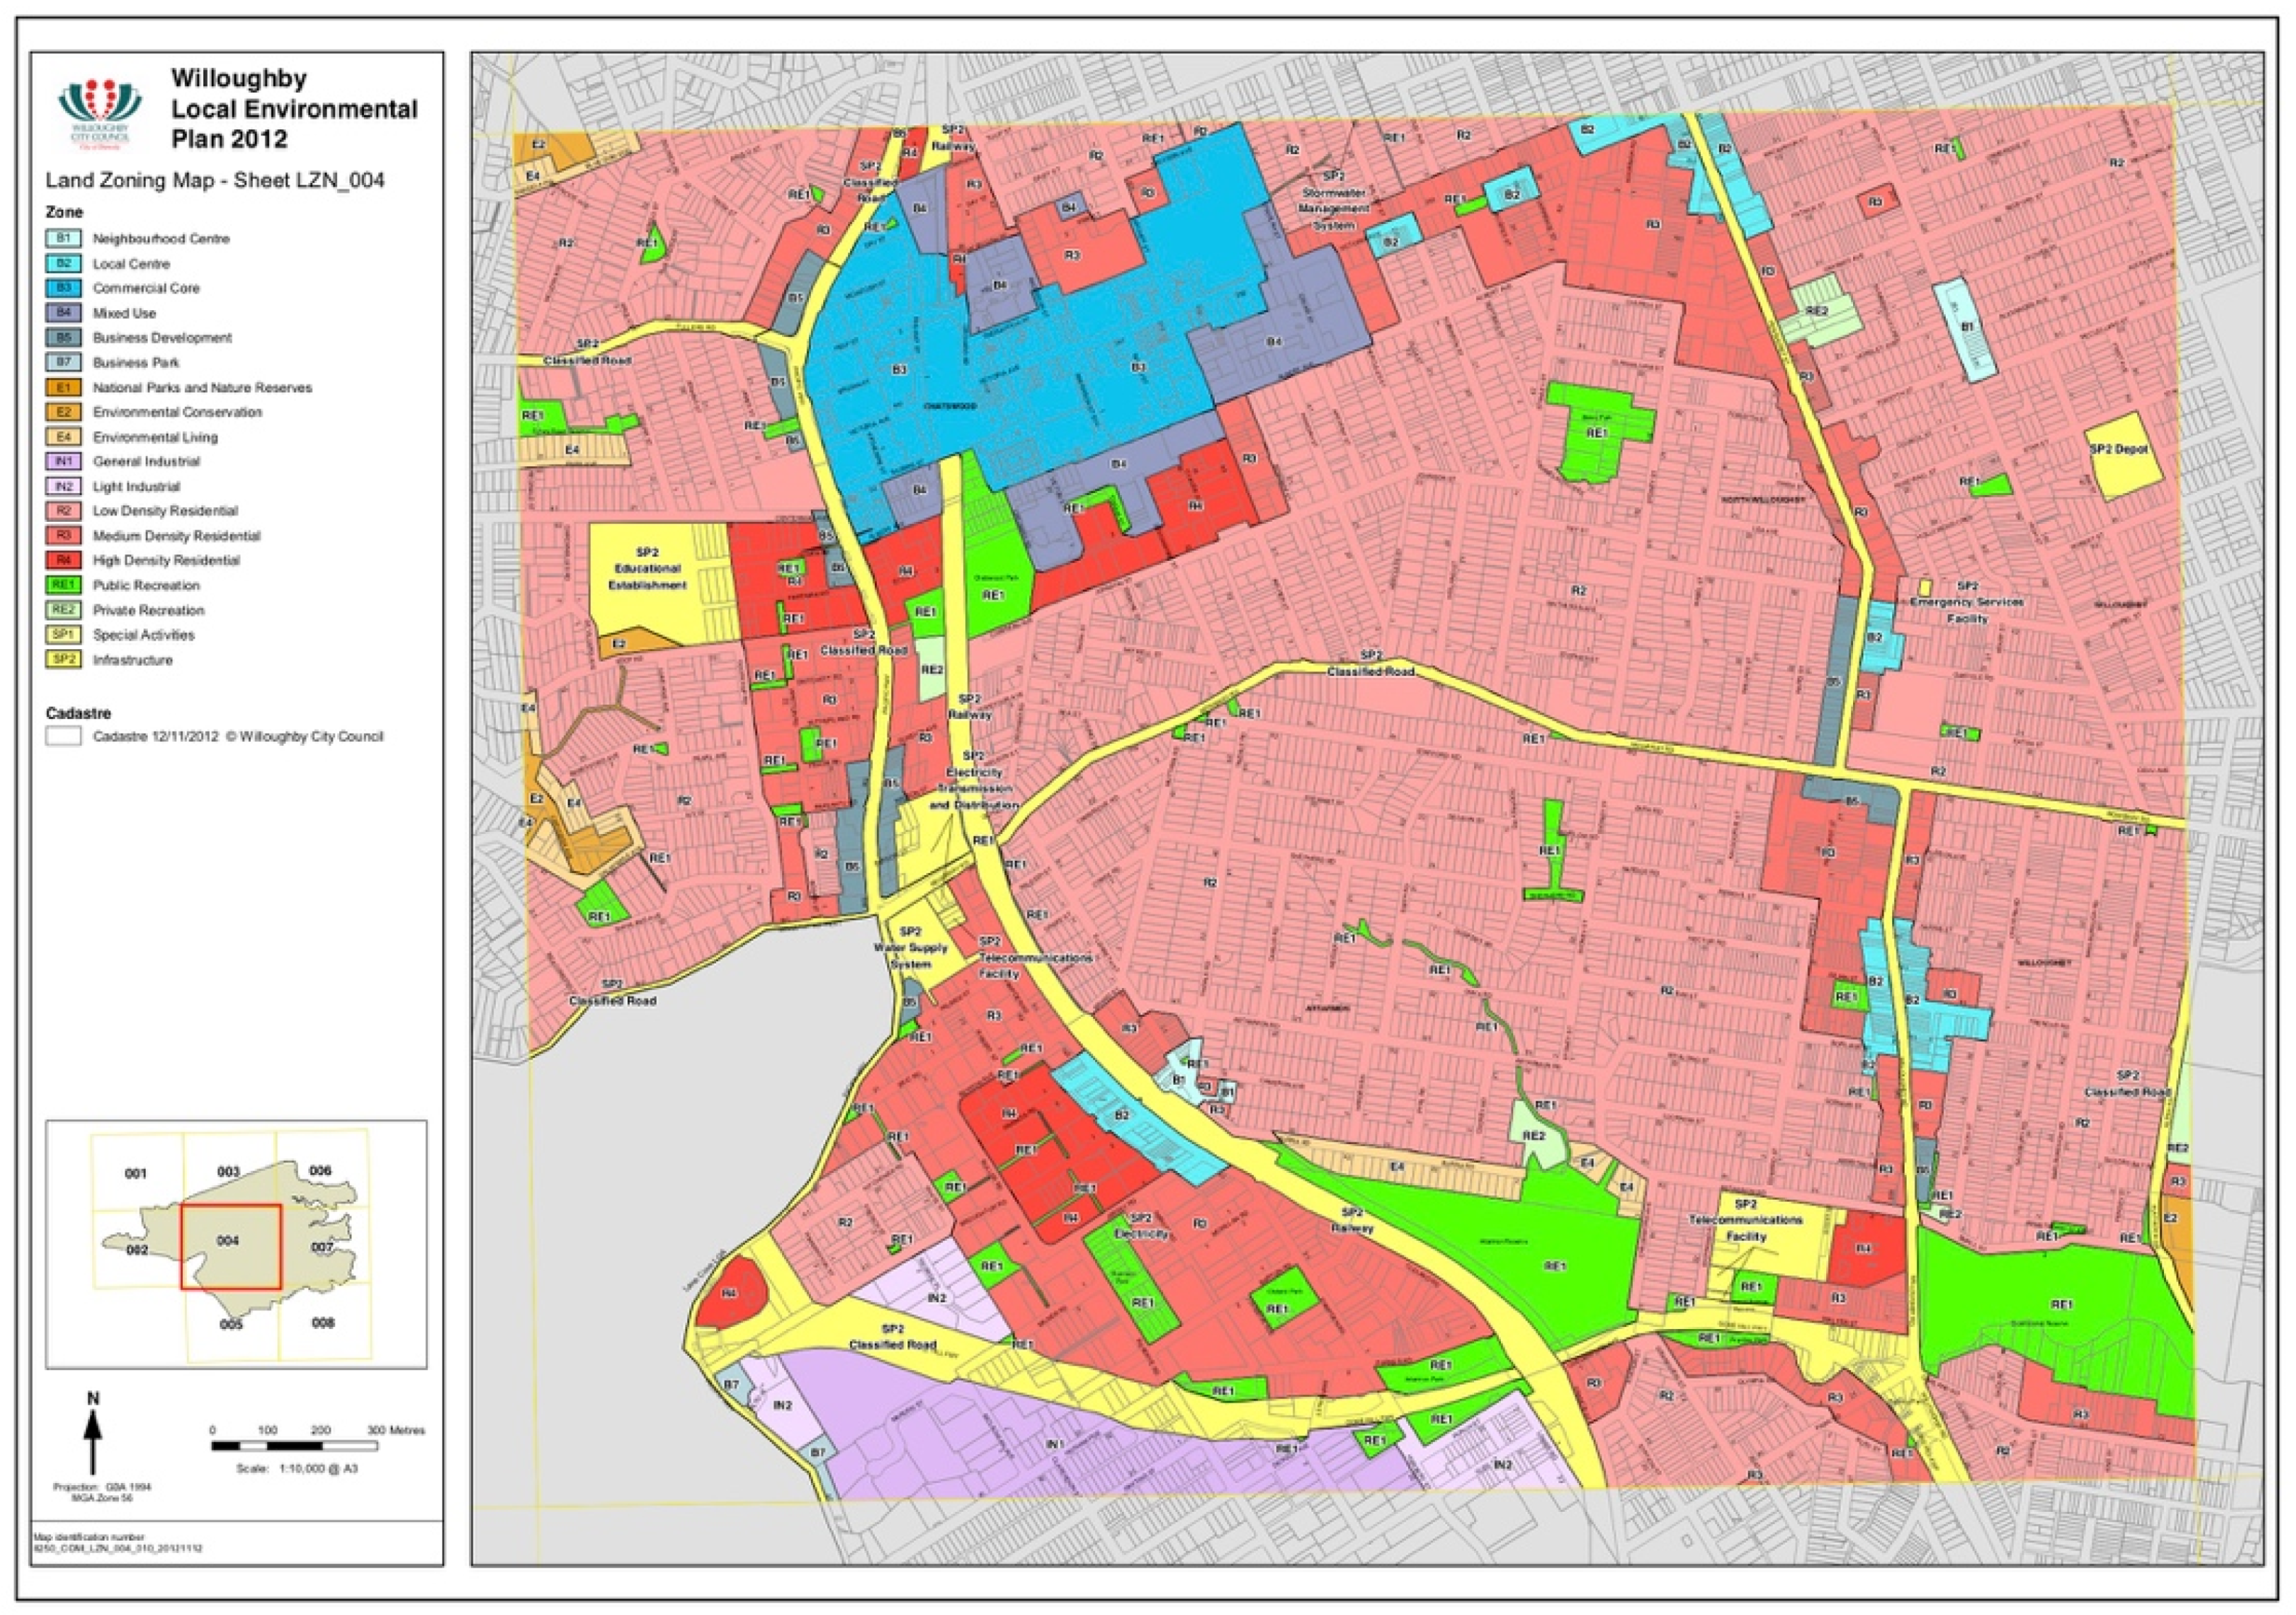
Task: Click the IN1 General Industrial legend swatch
Action: point(63,462)
